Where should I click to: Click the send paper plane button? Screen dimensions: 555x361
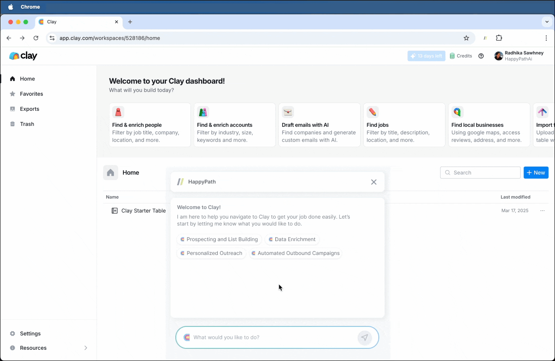tap(365, 338)
